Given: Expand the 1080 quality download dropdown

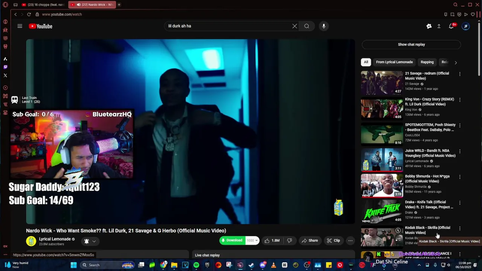Looking at the screenshot, I should tap(252, 241).
